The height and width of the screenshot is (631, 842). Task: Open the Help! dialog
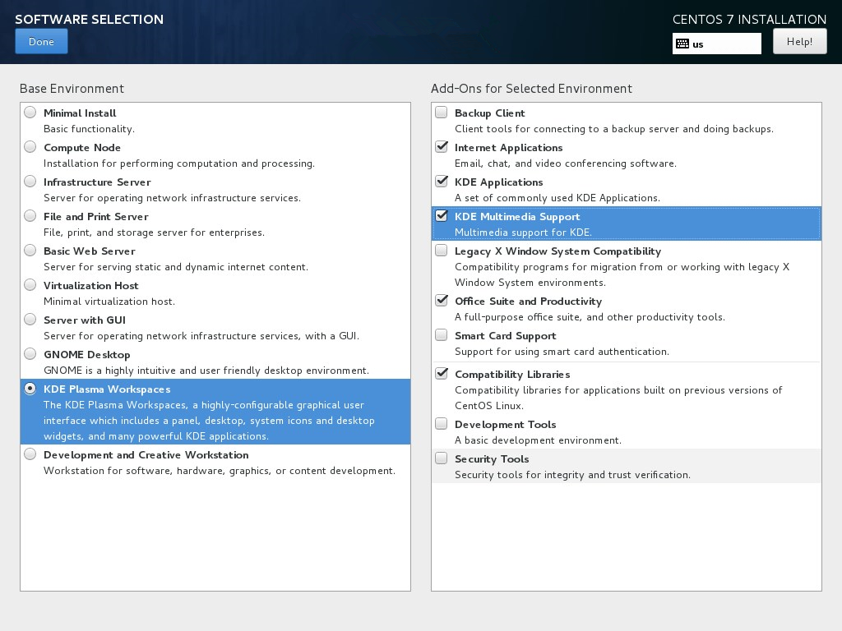click(x=798, y=40)
